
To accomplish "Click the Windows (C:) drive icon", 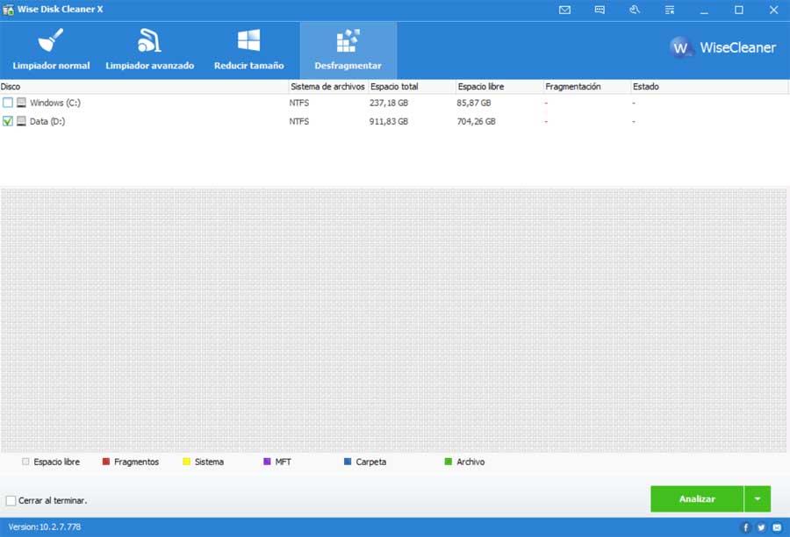I will pos(21,103).
